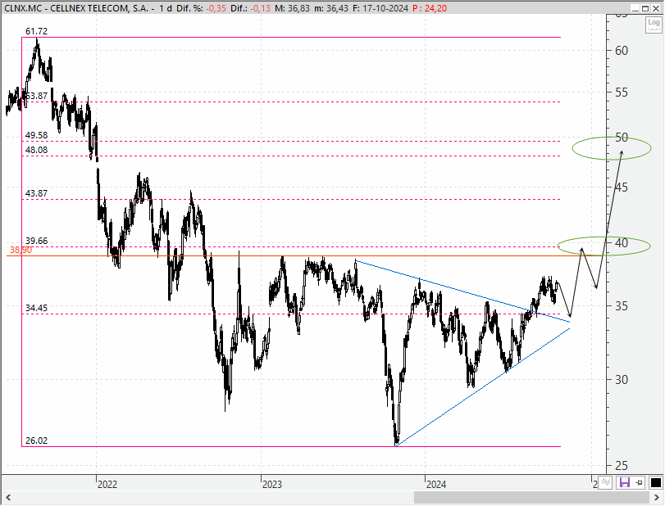Click the M: 36,83 maximum value

click(x=292, y=8)
